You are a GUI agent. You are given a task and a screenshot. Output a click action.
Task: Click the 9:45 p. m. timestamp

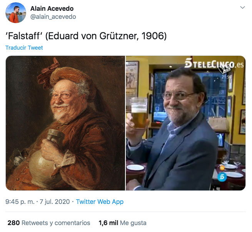[x=20, y=202]
